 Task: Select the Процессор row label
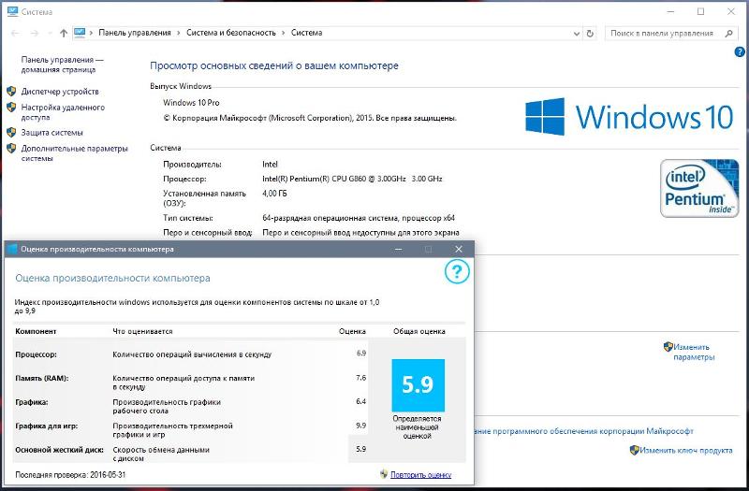36,354
